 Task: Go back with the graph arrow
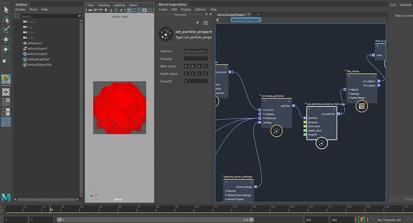(218, 20)
